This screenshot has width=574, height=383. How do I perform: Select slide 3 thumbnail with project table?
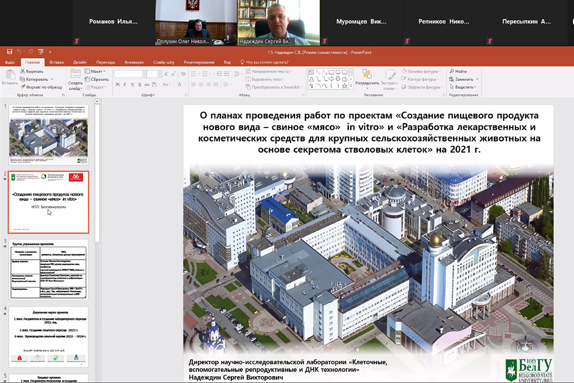tap(49, 270)
